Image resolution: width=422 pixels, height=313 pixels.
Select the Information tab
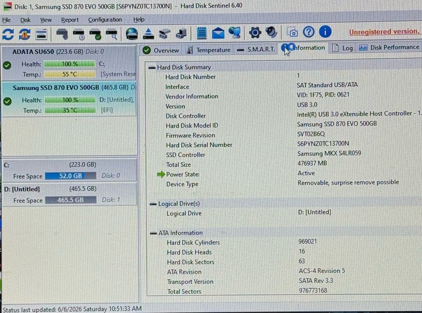click(303, 48)
